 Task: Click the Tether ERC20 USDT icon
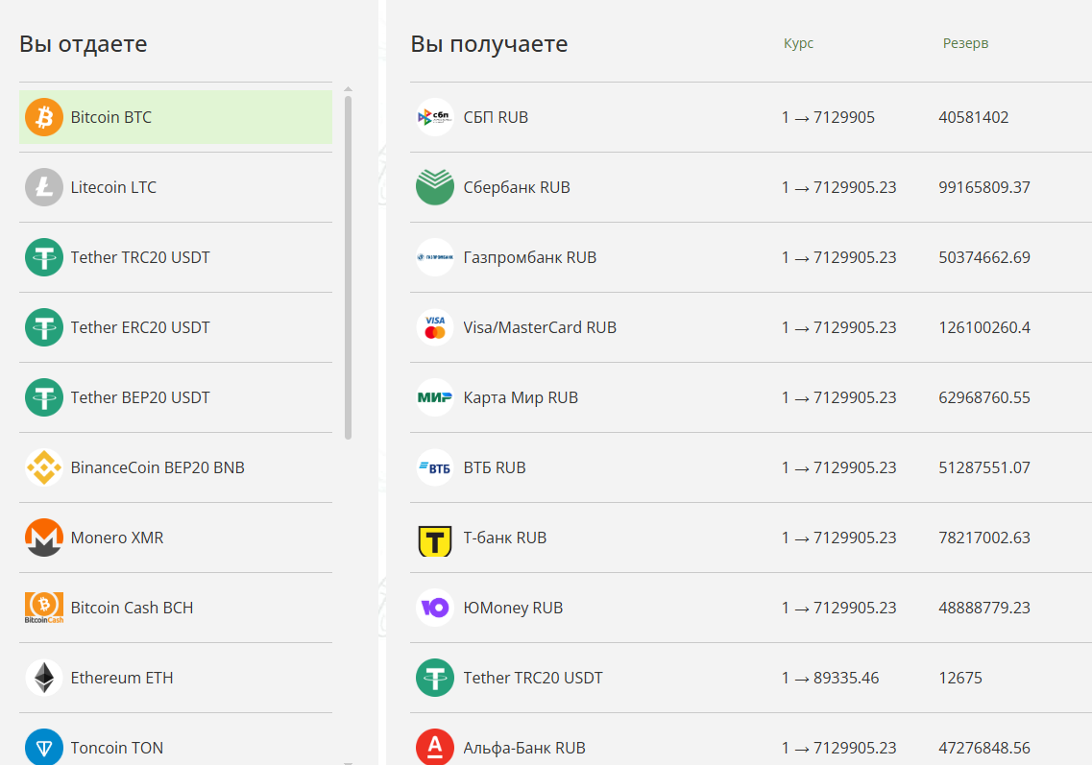click(x=44, y=327)
